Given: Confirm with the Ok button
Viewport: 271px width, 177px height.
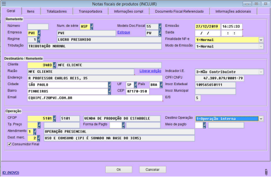Looking at the screenshot, I should tap(119, 169).
